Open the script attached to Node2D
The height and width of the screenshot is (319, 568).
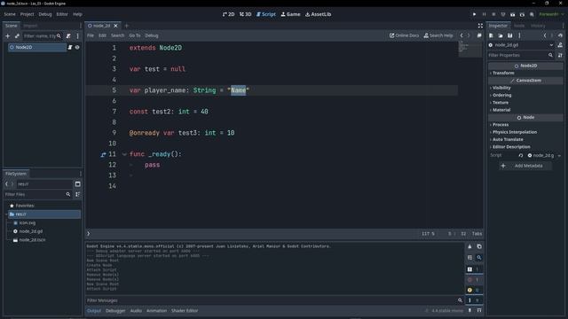(x=70, y=47)
